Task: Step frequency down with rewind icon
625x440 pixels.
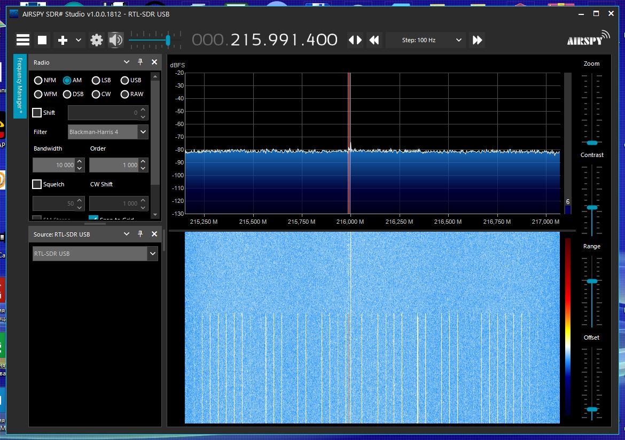Action: coord(374,40)
